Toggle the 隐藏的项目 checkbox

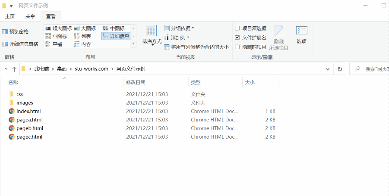point(237,47)
